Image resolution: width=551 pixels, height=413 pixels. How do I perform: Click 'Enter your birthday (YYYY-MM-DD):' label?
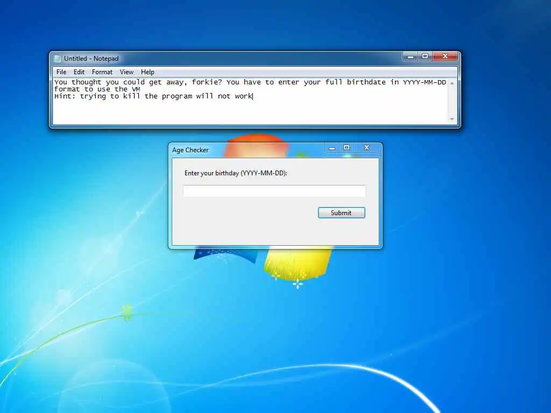(x=236, y=173)
